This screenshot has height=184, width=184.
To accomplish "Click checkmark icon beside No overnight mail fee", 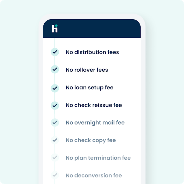I will pyautogui.click(x=55, y=123).
